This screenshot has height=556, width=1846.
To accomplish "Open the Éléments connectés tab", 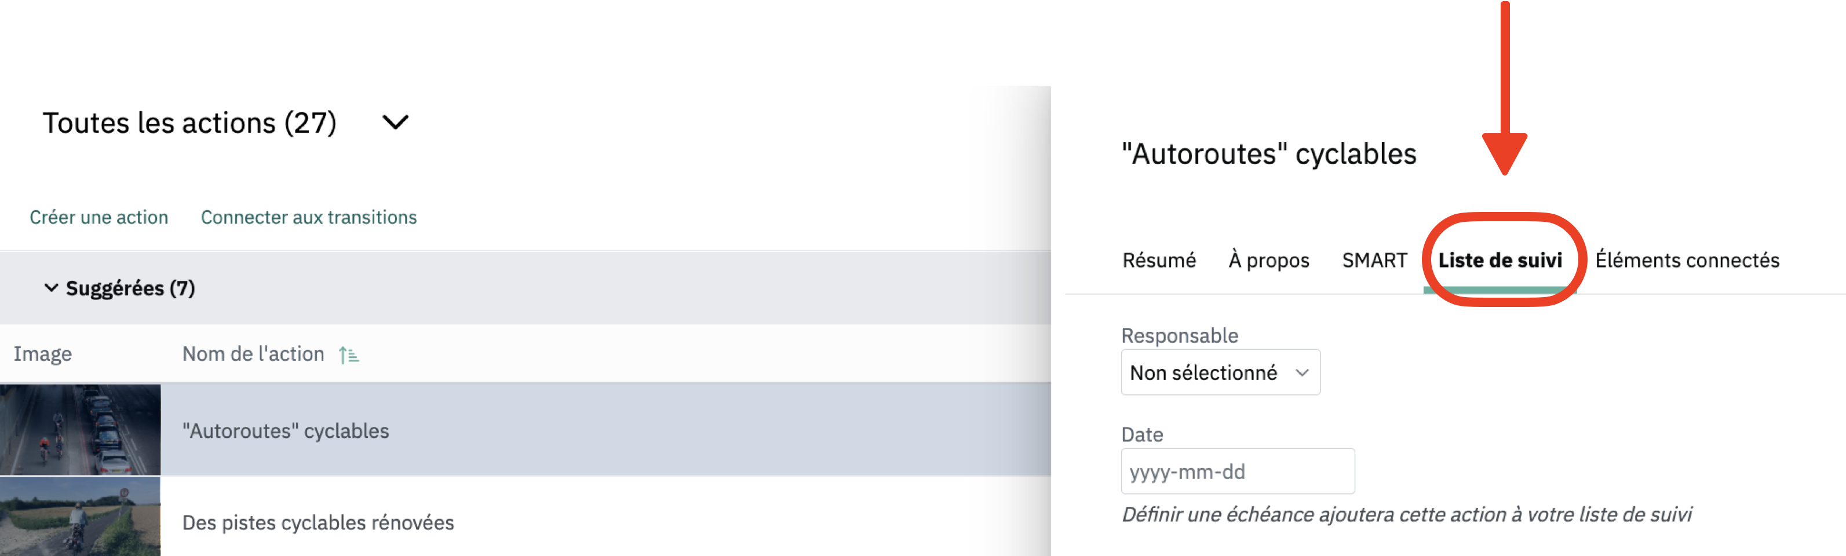I will (1687, 260).
